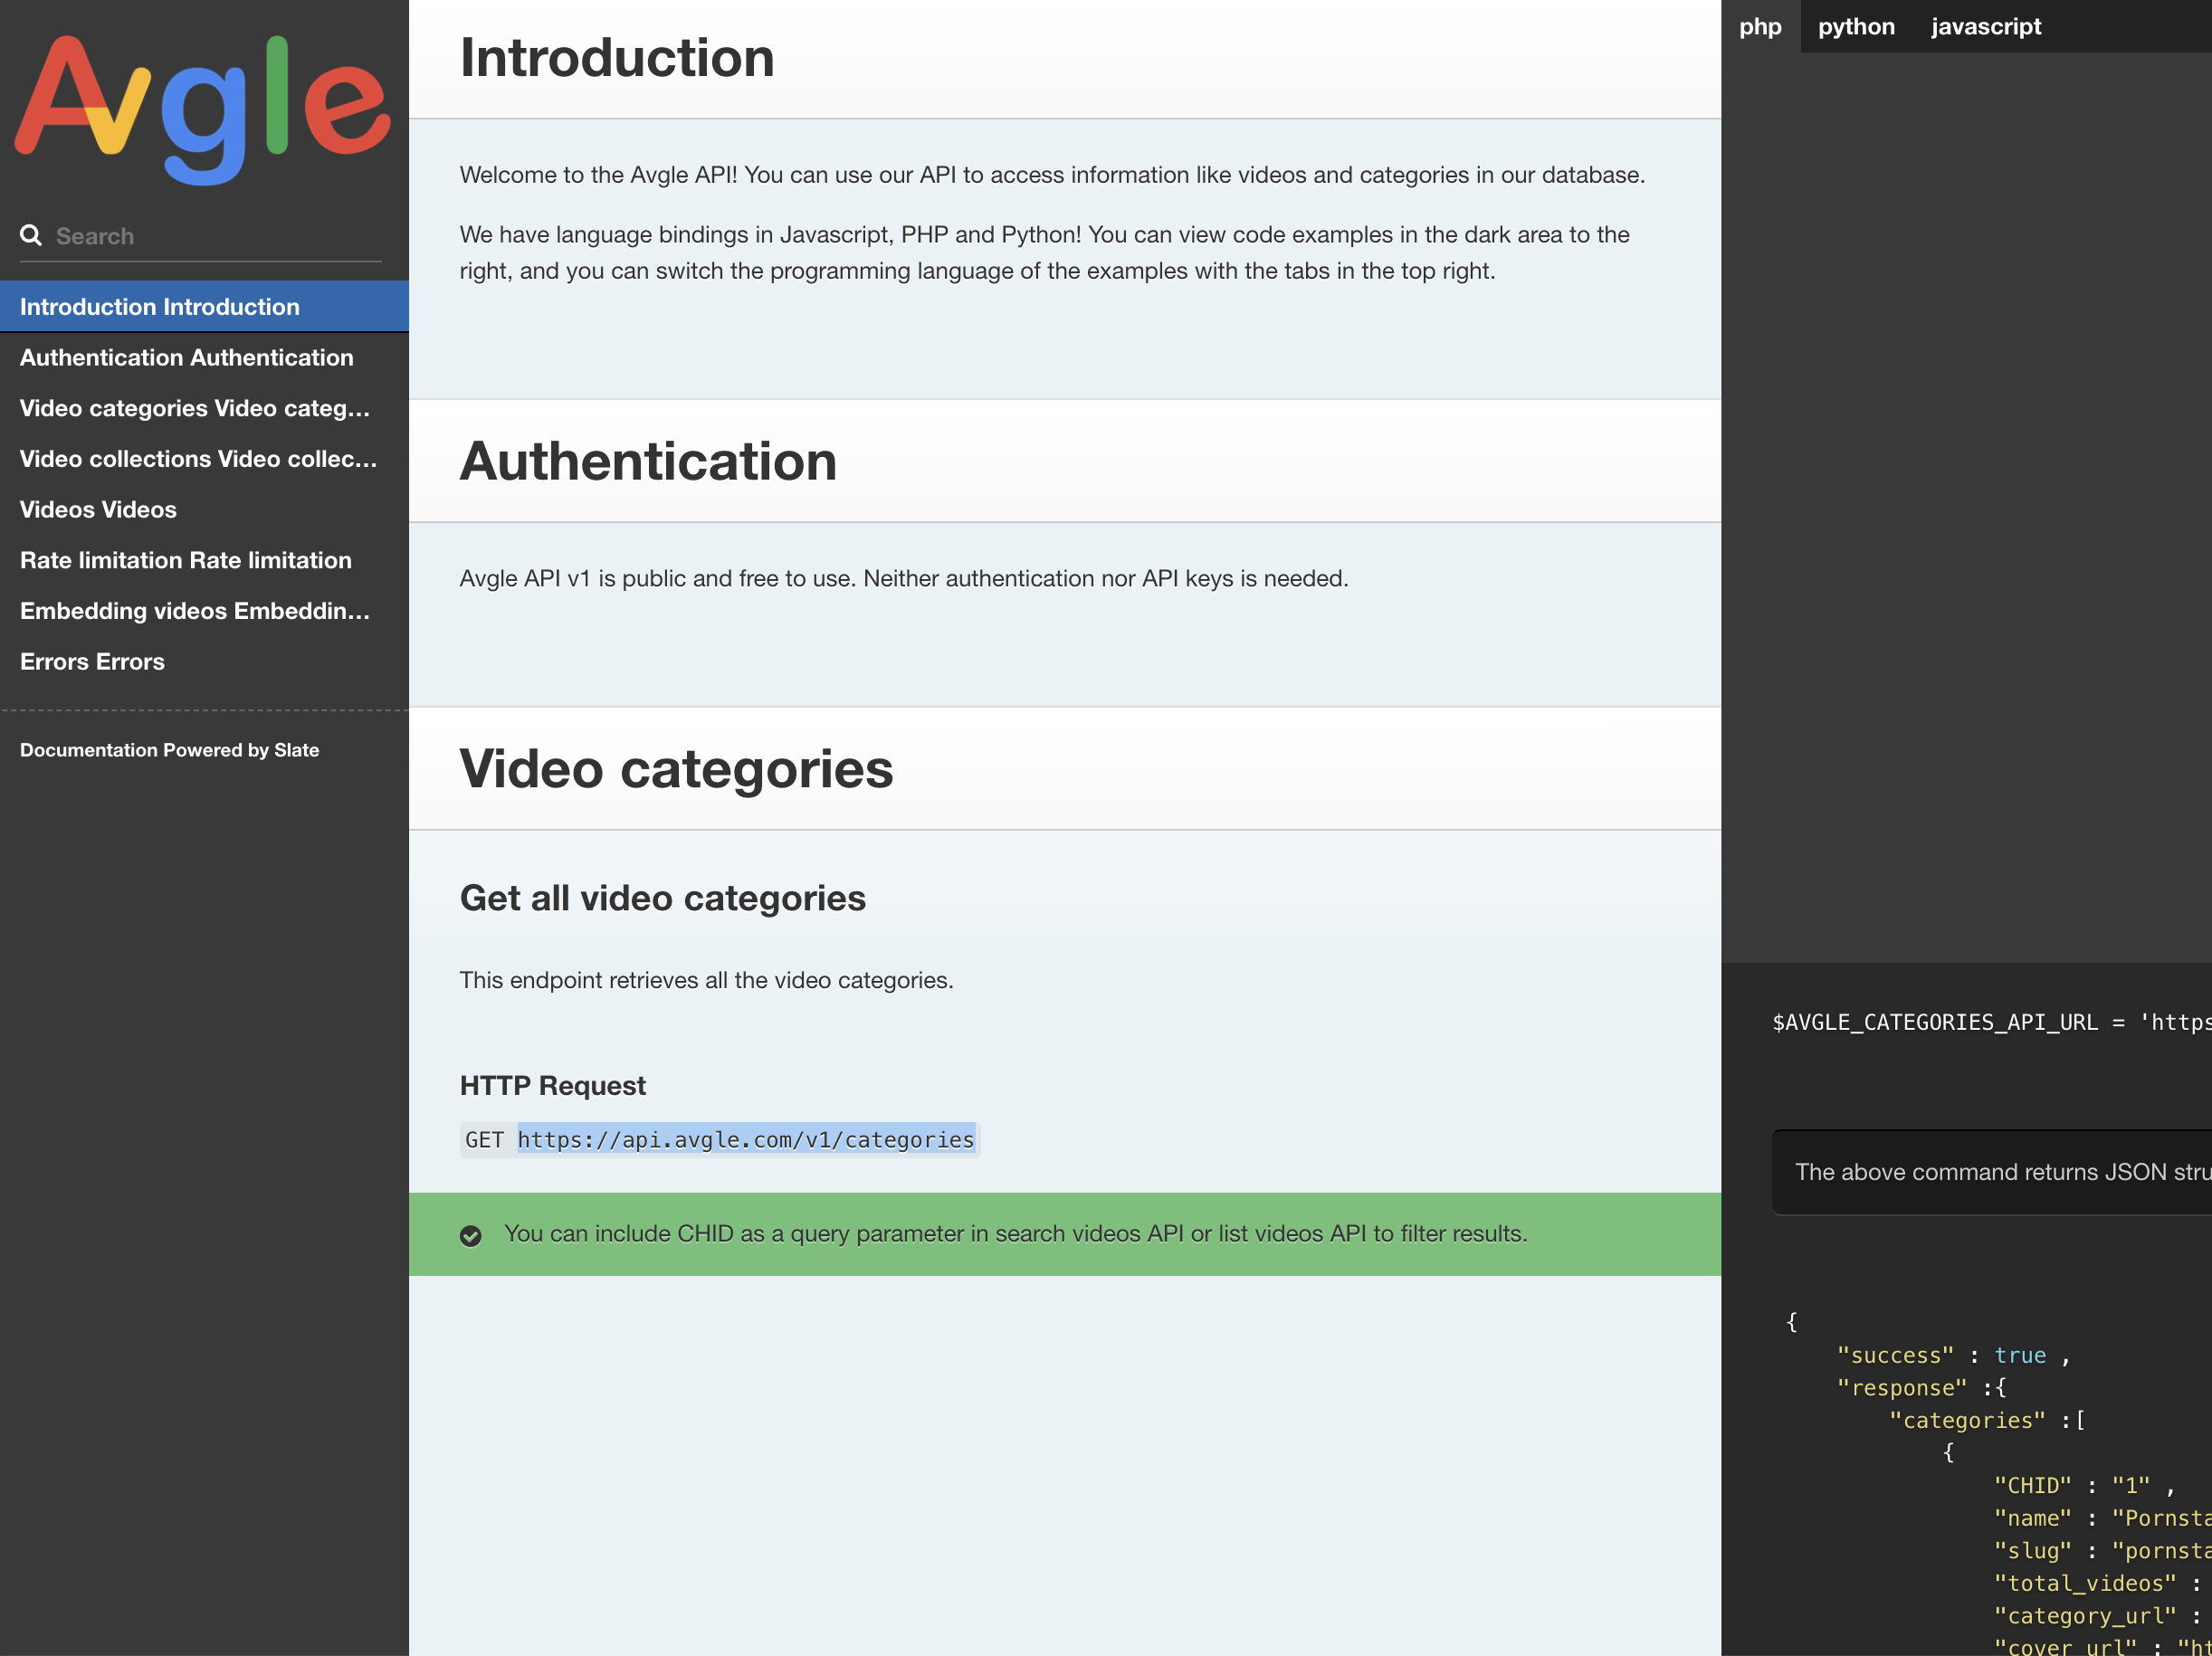Image resolution: width=2212 pixels, height=1656 pixels.
Task: Click the "name" JSON key
Action: pos(2033,1519)
